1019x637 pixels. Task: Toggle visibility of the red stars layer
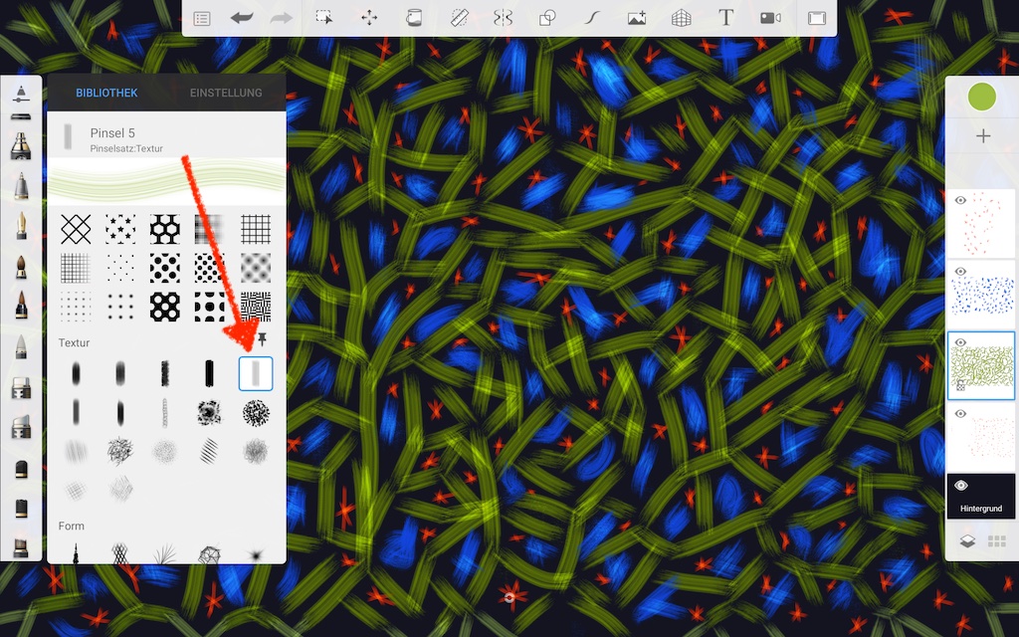pyautogui.click(x=961, y=201)
